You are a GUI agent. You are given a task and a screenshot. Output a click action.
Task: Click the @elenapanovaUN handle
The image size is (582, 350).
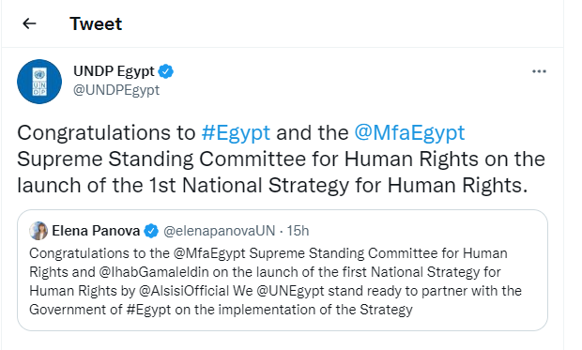tap(220, 231)
